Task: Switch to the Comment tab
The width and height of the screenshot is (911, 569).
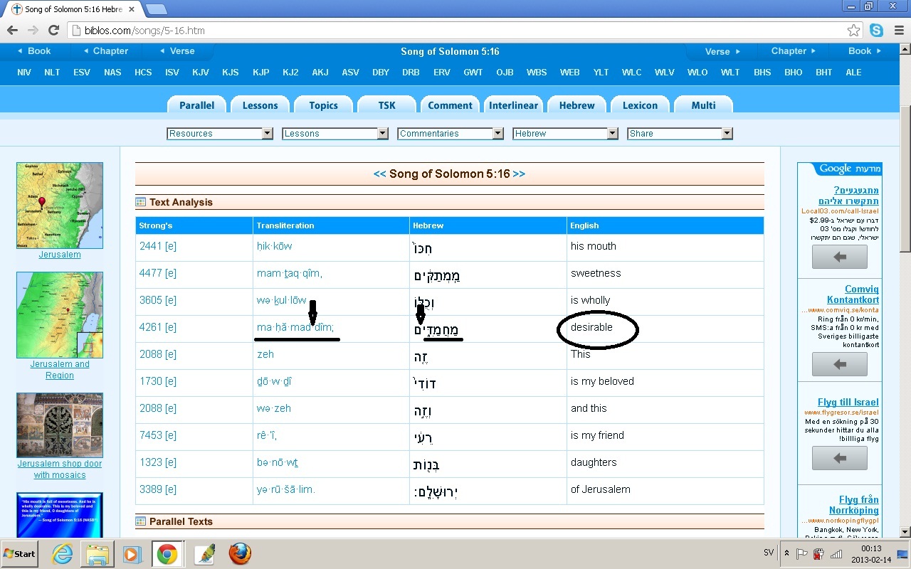Action: pos(450,105)
